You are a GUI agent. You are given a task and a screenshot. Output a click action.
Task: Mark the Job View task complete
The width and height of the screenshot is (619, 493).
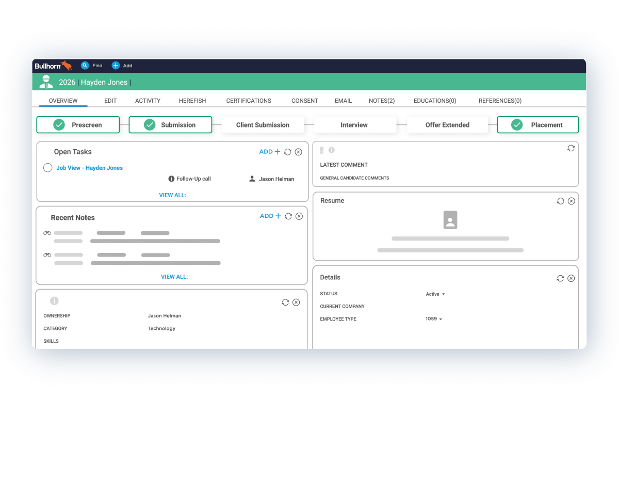pyautogui.click(x=47, y=167)
